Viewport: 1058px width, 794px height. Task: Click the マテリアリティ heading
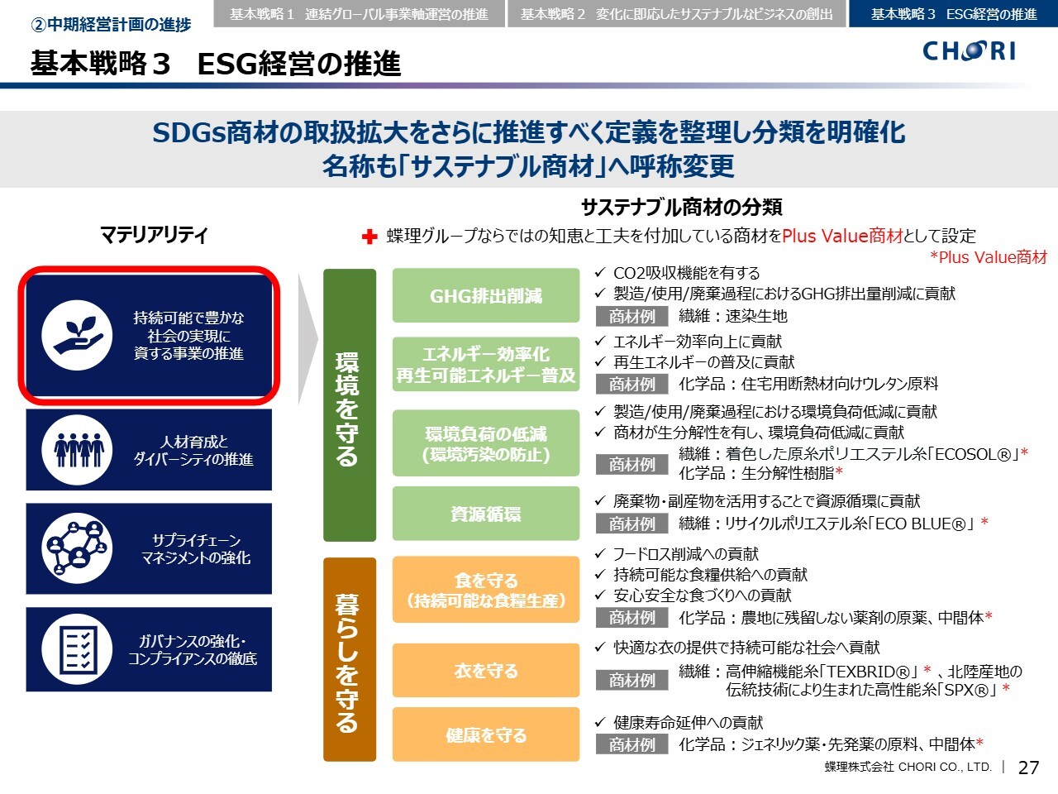pyautogui.click(x=155, y=235)
